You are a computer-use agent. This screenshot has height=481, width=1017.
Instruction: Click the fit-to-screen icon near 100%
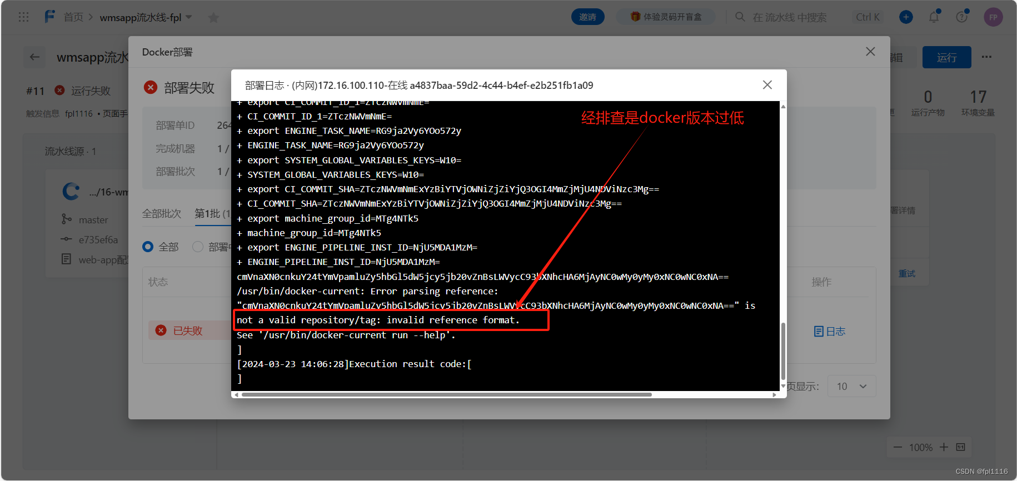pyautogui.click(x=961, y=447)
